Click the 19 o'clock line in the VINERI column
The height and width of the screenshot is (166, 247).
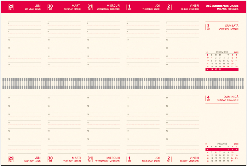point(183,139)
